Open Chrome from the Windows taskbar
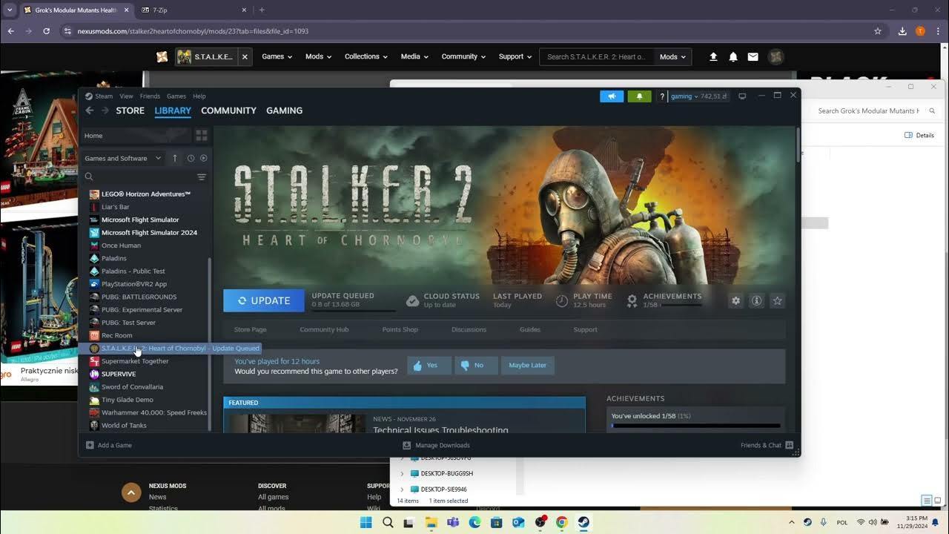The width and height of the screenshot is (949, 534). (561, 522)
